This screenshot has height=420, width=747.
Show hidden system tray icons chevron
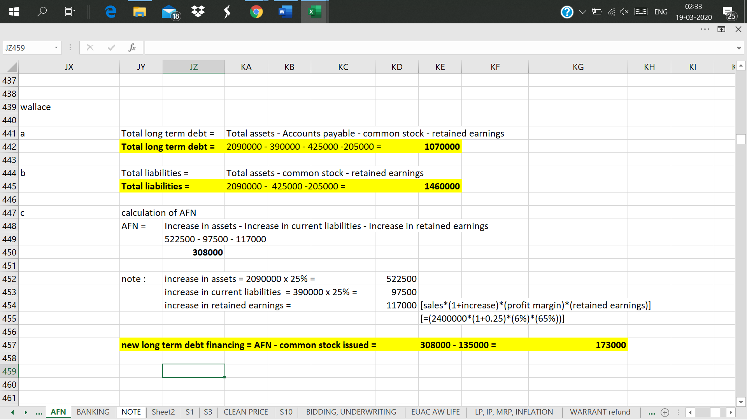pos(582,12)
